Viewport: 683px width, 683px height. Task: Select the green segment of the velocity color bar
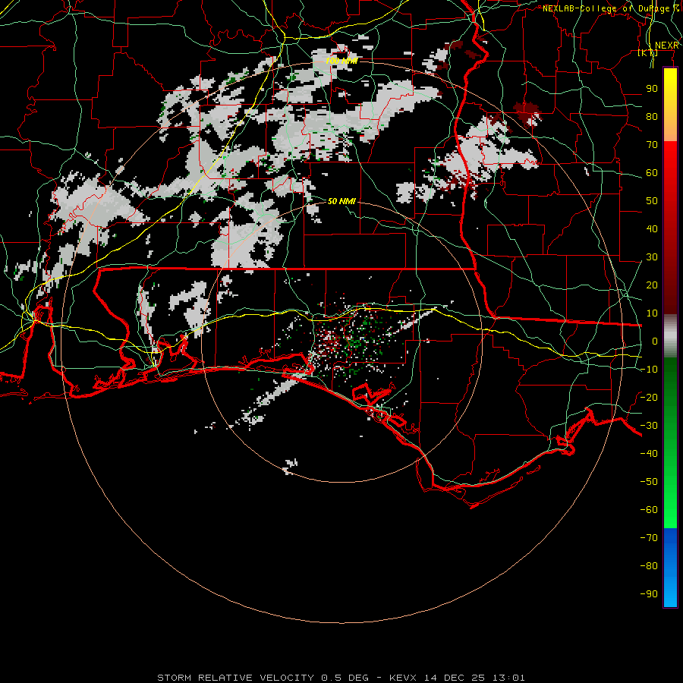tap(670, 442)
